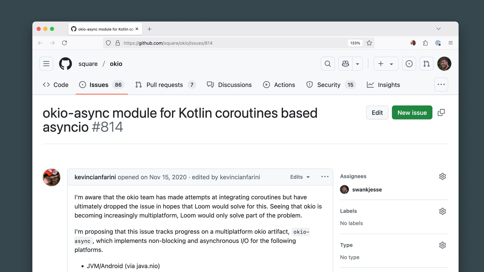
Task: Bookmark this page with the star icon
Action: coord(369,43)
